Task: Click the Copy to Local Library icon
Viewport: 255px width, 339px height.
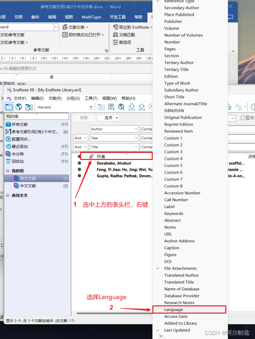Action: (101, 107)
